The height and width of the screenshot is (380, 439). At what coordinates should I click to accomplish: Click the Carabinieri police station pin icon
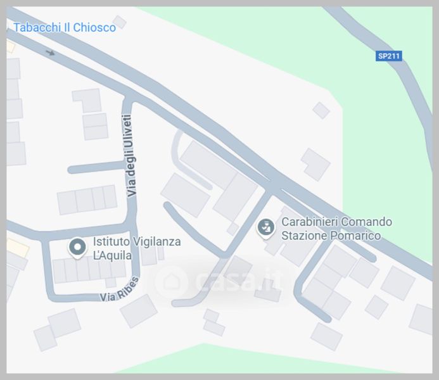[265, 229]
